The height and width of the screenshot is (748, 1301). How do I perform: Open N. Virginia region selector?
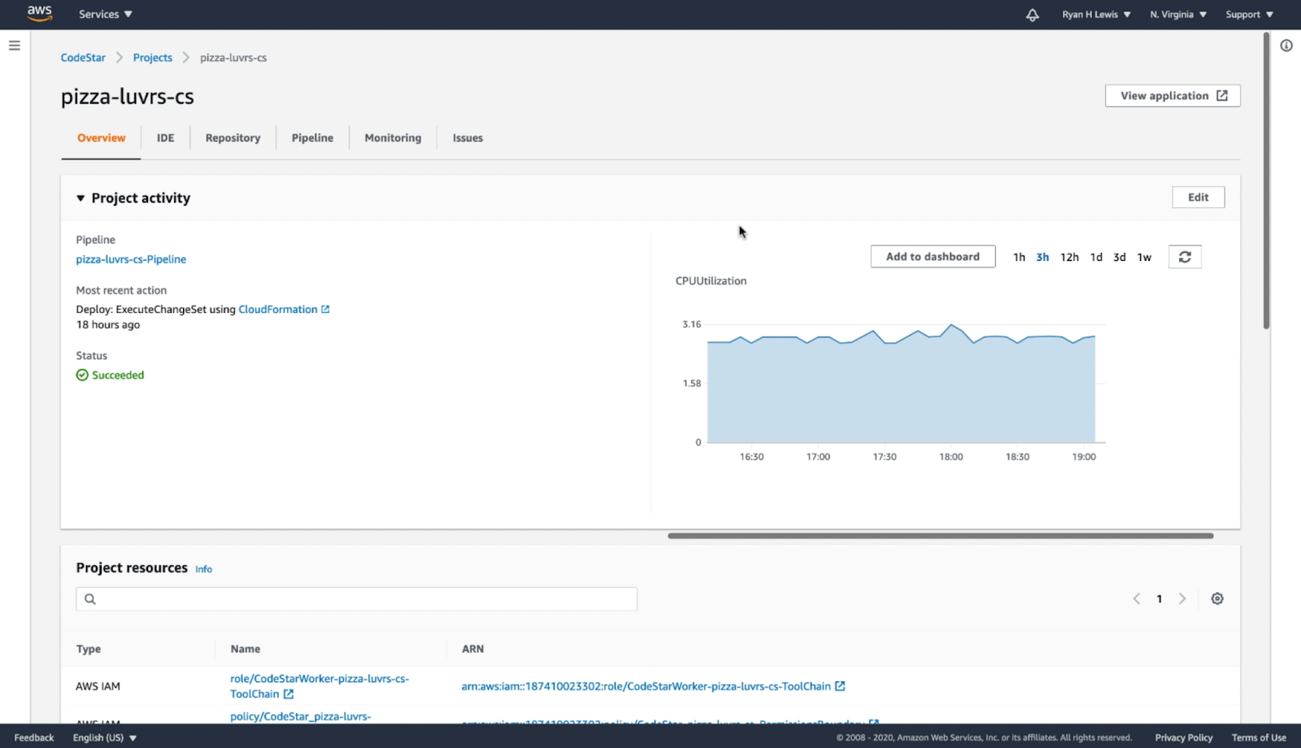[x=1178, y=15]
